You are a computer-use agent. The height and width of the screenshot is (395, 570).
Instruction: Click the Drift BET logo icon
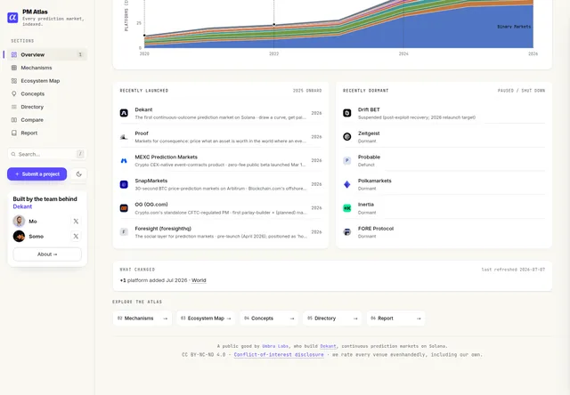[x=347, y=113]
